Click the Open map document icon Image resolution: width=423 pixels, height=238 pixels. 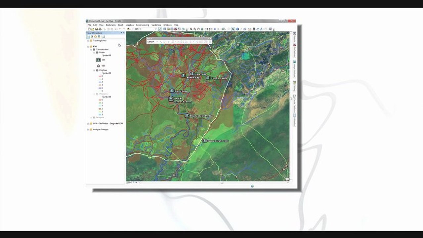pyautogui.click(x=93, y=29)
